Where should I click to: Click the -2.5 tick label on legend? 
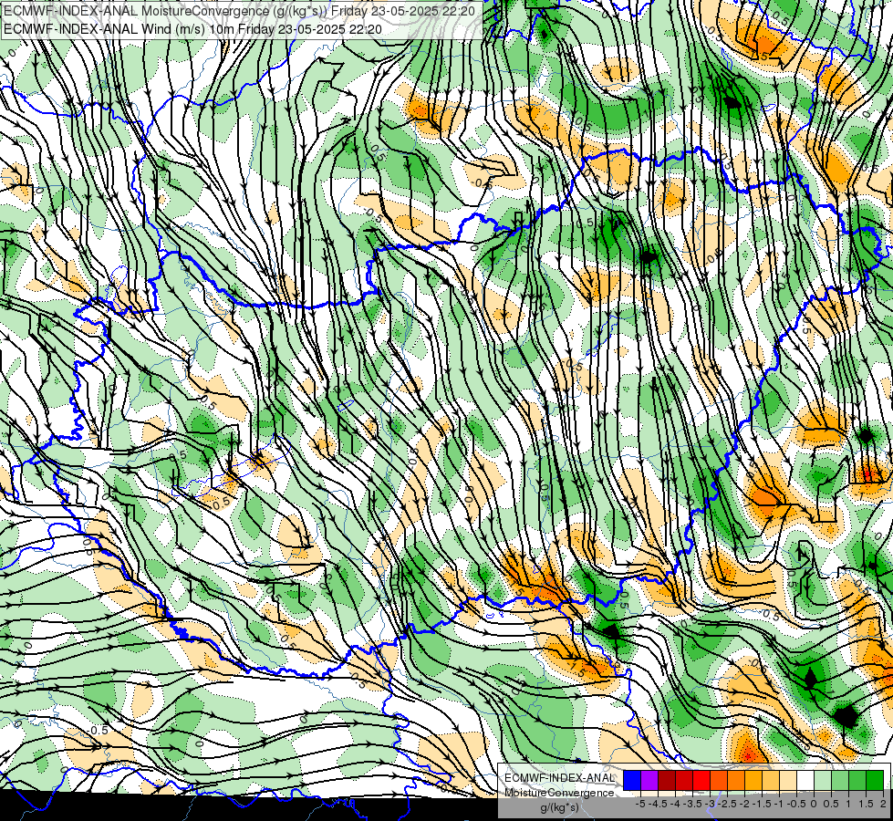point(727,804)
